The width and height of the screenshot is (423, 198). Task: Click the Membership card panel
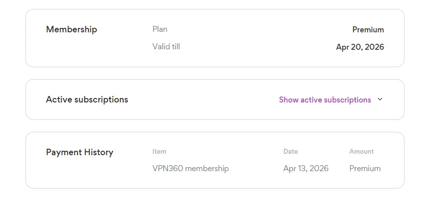click(214, 38)
